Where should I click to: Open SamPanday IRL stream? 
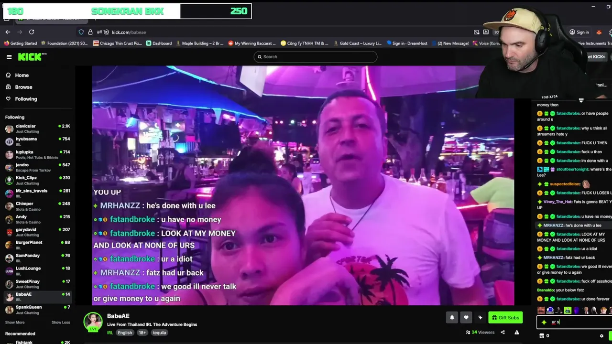pos(37,258)
